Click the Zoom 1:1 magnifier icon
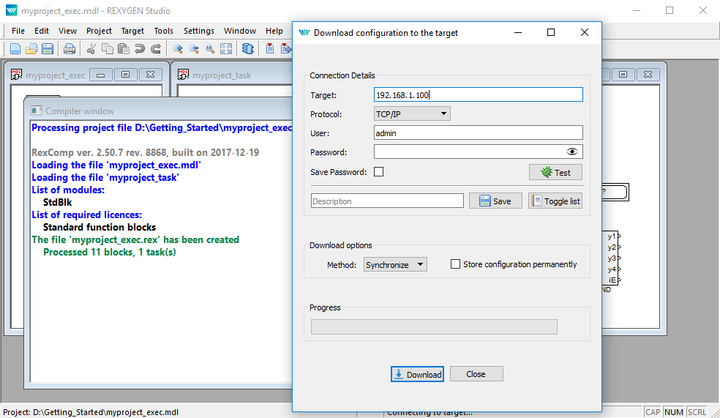The image size is (720, 418). (210, 49)
